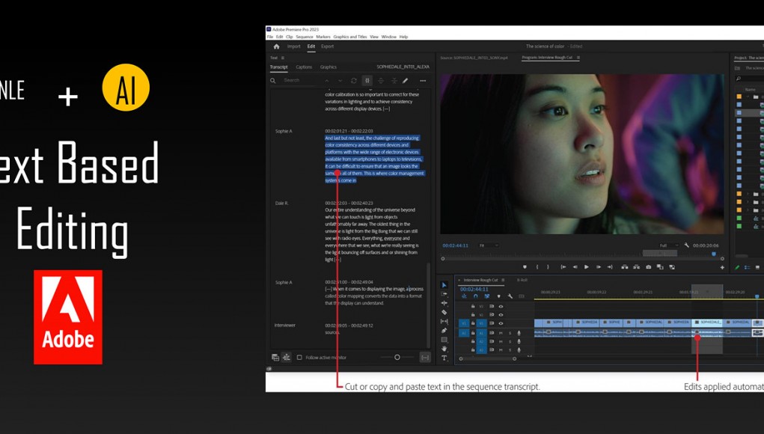Screen dimensions: 764x434
Task: Select the Hand tool
Action: (444, 349)
